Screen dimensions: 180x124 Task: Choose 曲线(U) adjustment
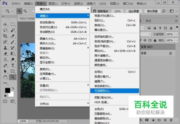pos(114,25)
